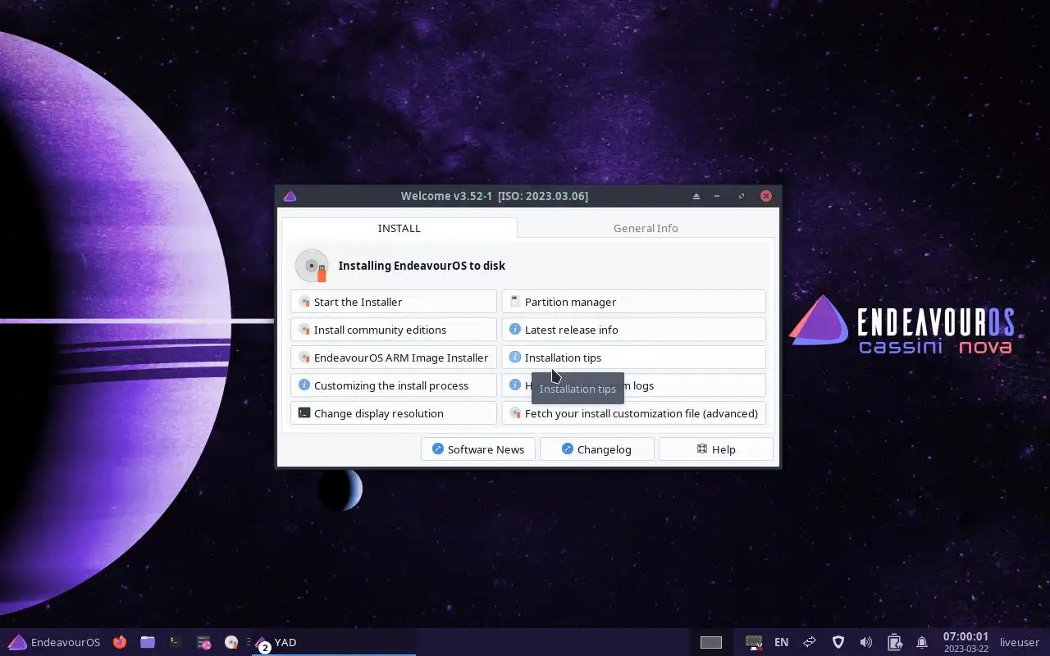The width and height of the screenshot is (1050, 656).
Task: Open Software News
Action: [478, 449]
